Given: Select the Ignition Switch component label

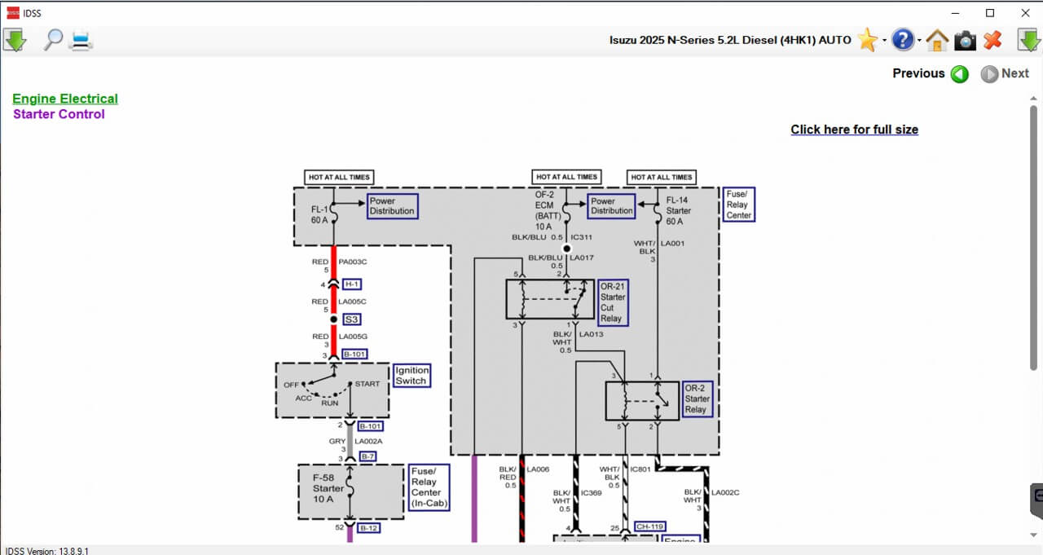Looking at the screenshot, I should 411,376.
